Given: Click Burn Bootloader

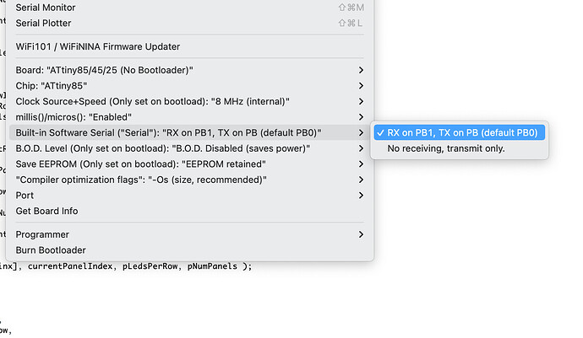Looking at the screenshot, I should (x=51, y=250).
